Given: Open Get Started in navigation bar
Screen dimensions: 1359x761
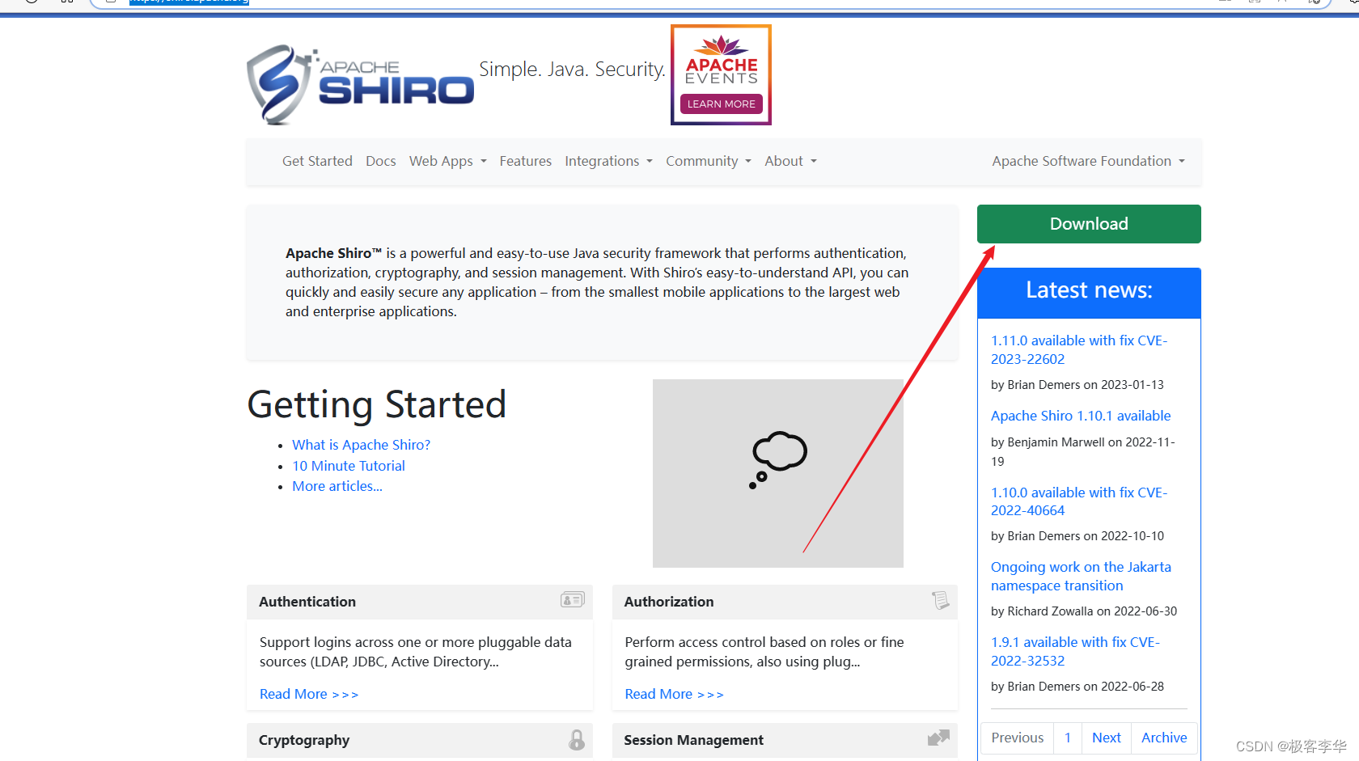Looking at the screenshot, I should click(317, 161).
